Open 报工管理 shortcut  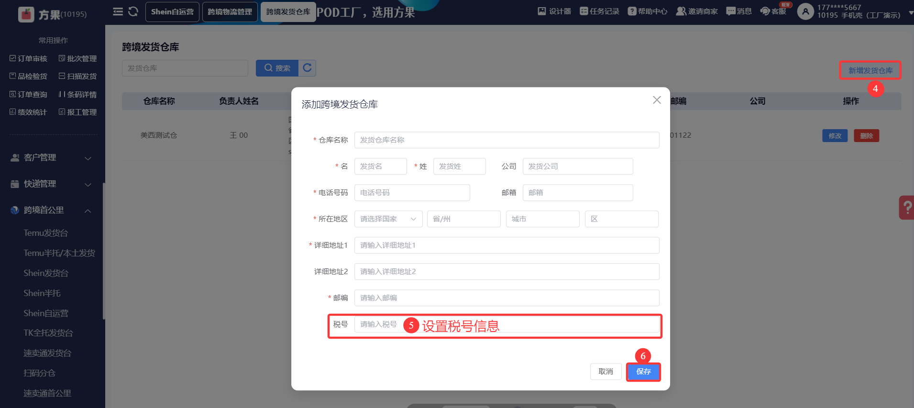pyautogui.click(x=77, y=112)
